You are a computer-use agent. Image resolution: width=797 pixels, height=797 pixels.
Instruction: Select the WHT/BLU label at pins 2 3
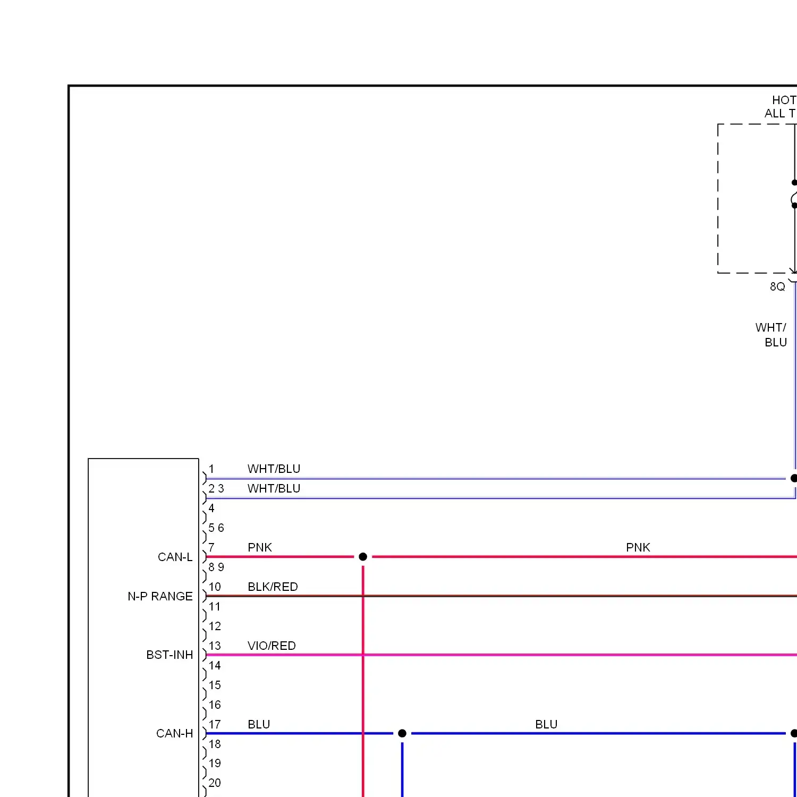coord(274,488)
